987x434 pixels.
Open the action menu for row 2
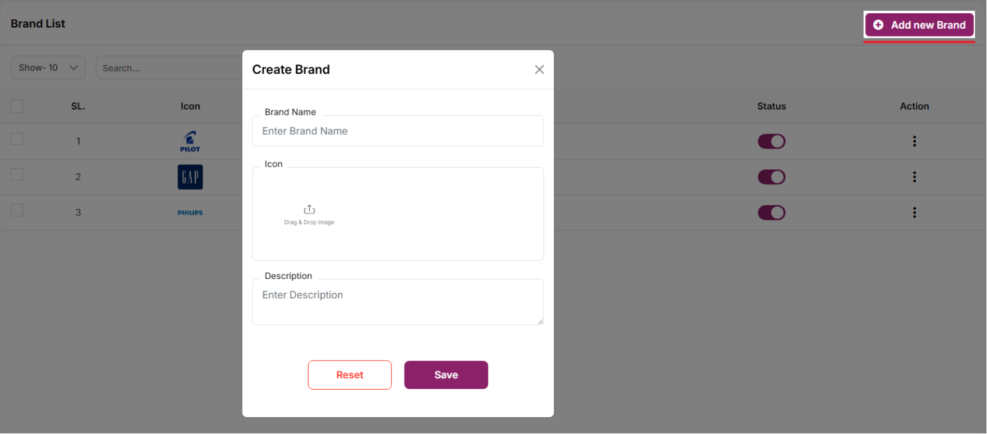914,177
